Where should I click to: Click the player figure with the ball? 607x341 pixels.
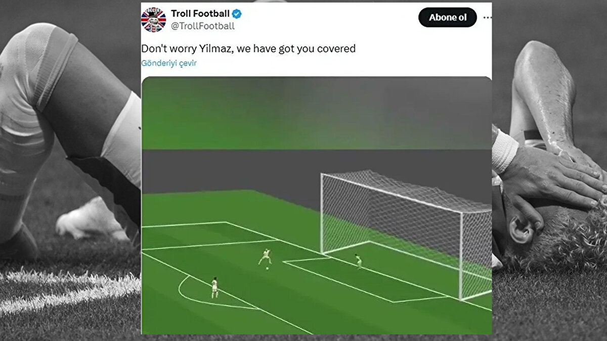[266, 257]
